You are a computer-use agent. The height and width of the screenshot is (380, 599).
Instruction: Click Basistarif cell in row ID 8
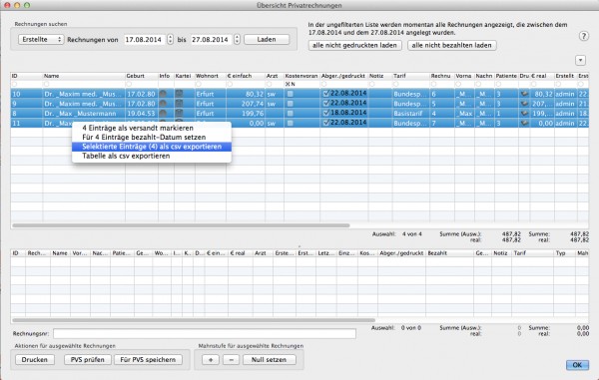(x=411, y=114)
